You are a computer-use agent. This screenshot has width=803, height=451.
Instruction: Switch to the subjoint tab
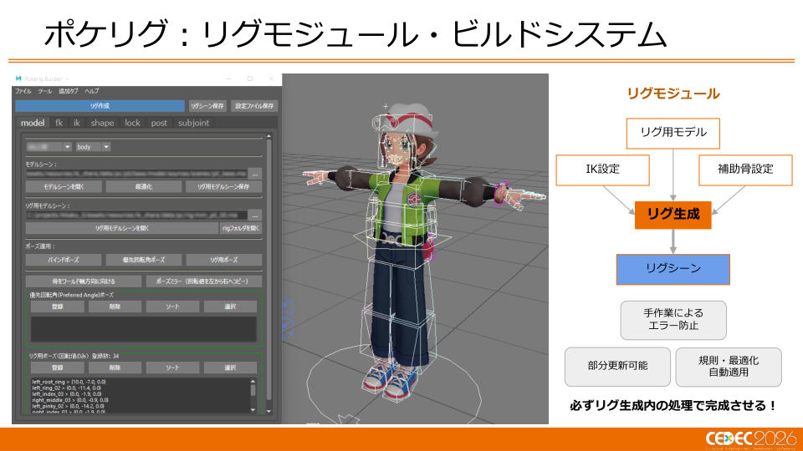[x=193, y=123]
